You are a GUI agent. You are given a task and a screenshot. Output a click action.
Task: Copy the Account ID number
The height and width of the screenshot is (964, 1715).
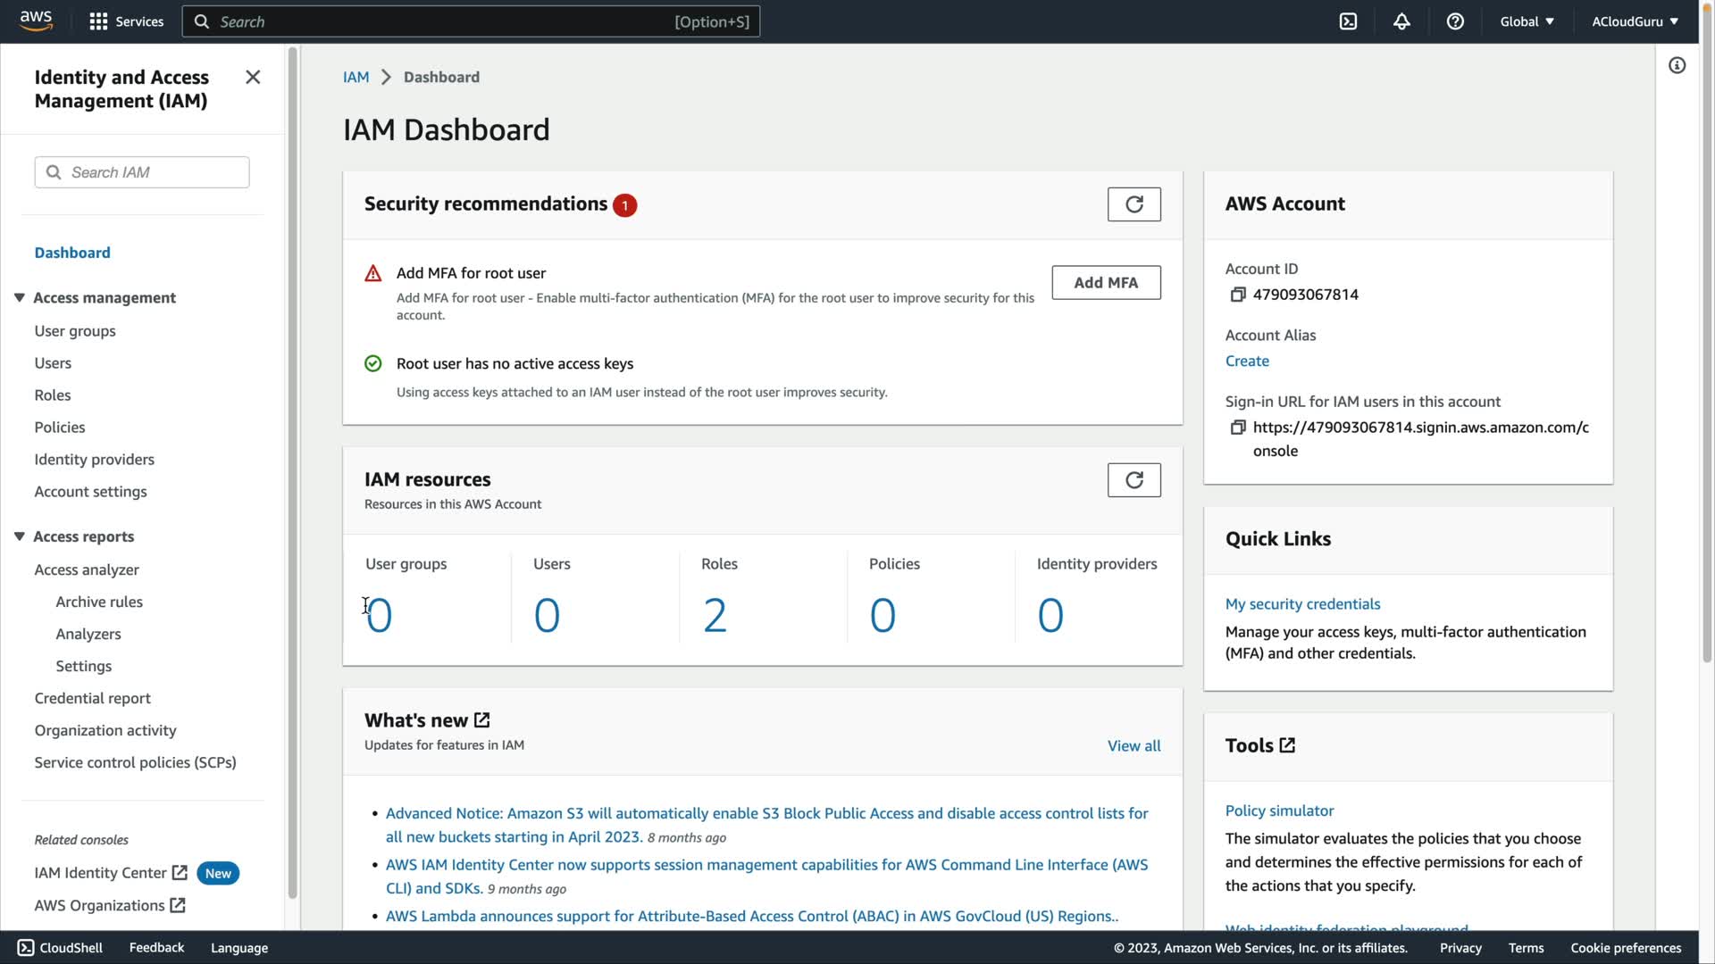(1237, 295)
